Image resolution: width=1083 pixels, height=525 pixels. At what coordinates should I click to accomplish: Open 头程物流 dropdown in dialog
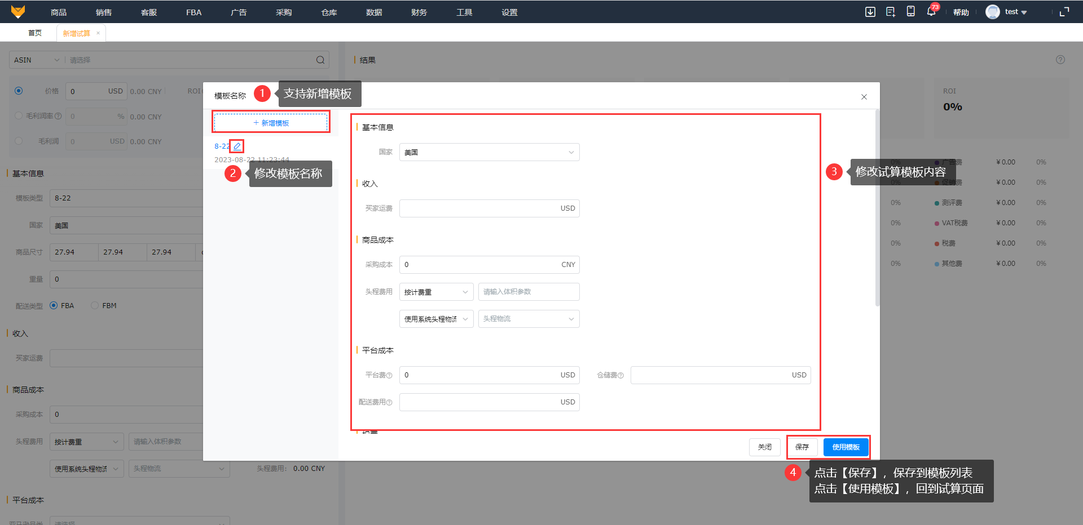529,319
